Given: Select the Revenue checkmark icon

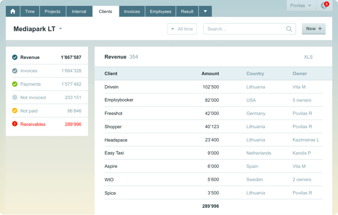Looking at the screenshot, I should coord(14,57).
